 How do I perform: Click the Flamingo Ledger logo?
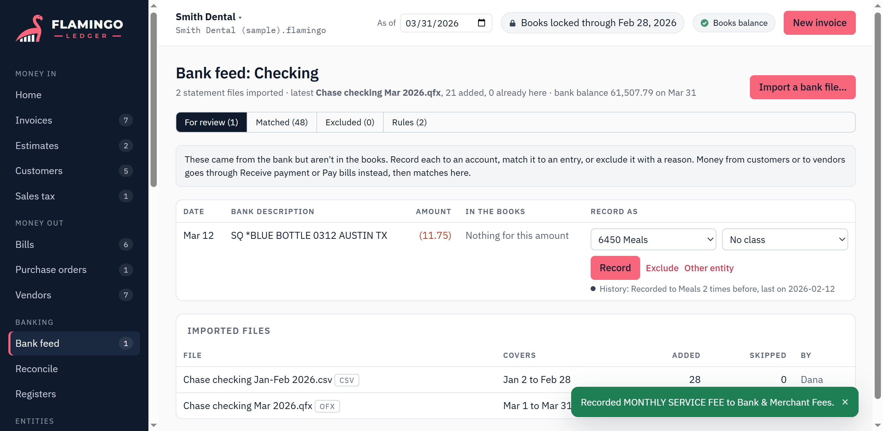69,28
